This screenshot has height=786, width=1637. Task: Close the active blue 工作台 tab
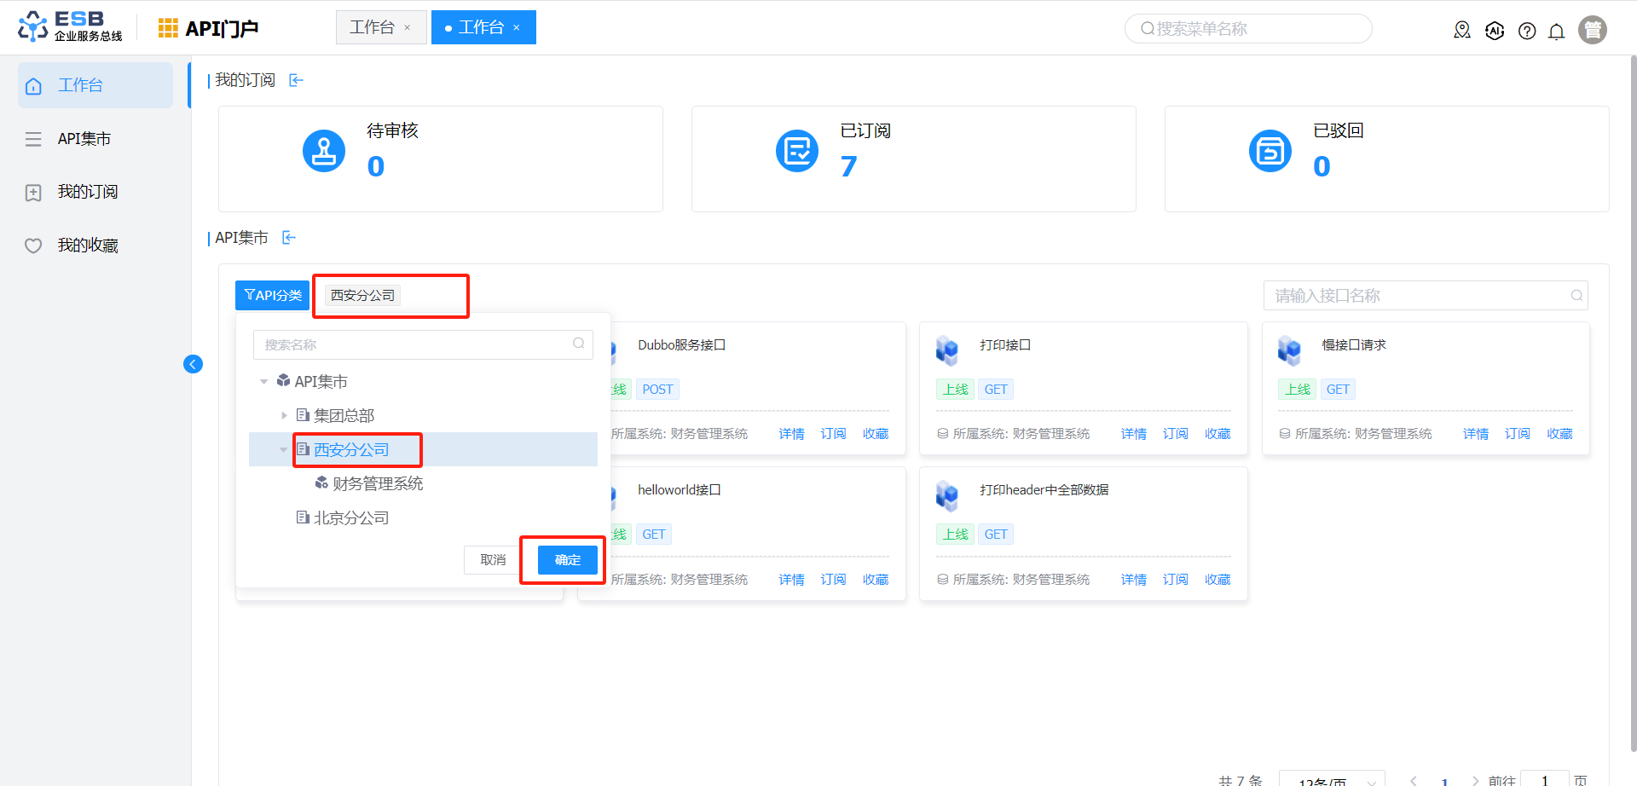pyautogui.click(x=517, y=28)
